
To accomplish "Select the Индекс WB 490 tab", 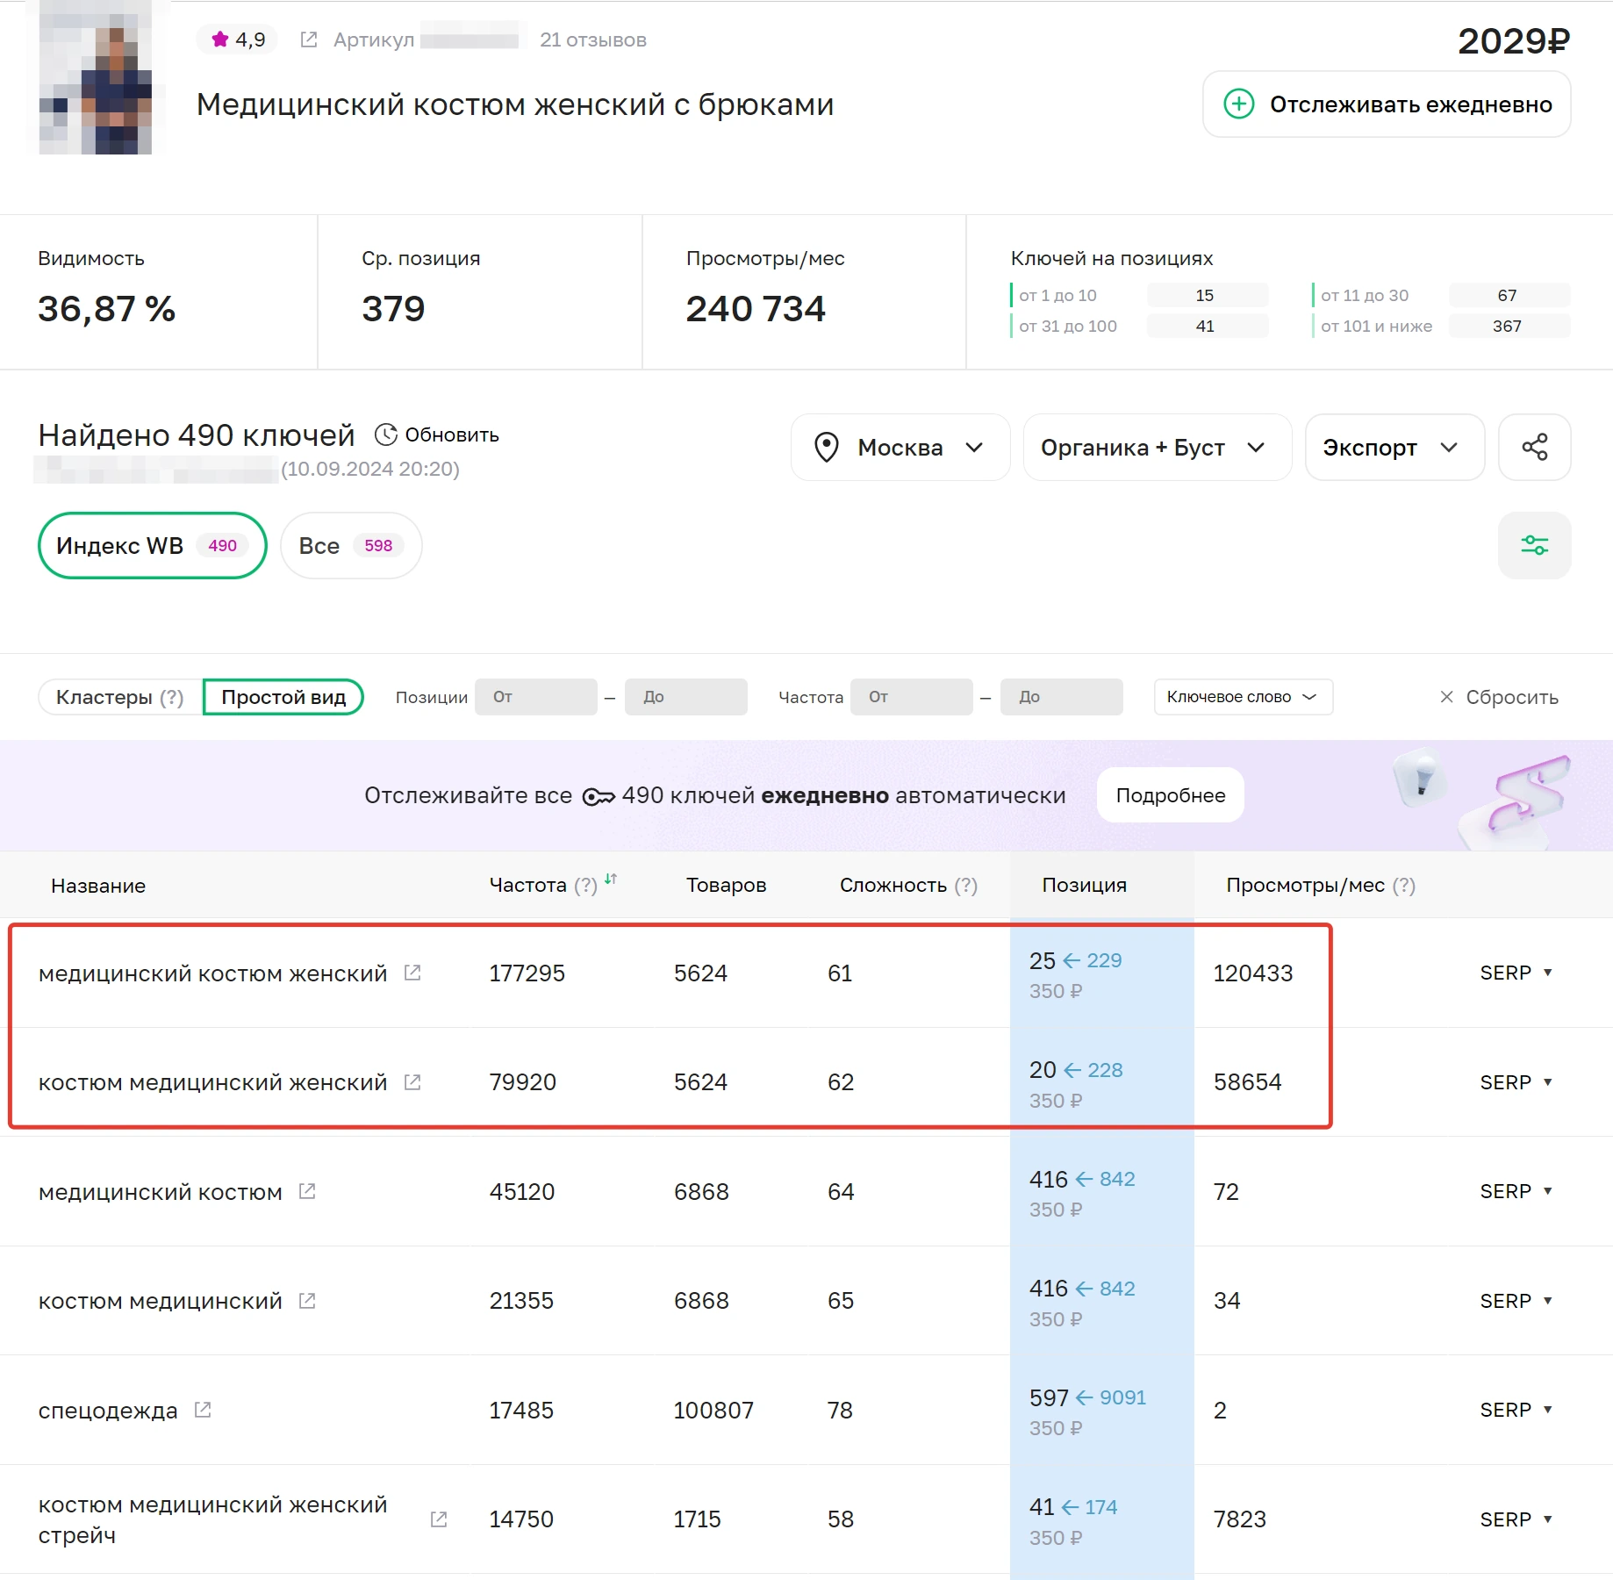I will pos(153,545).
